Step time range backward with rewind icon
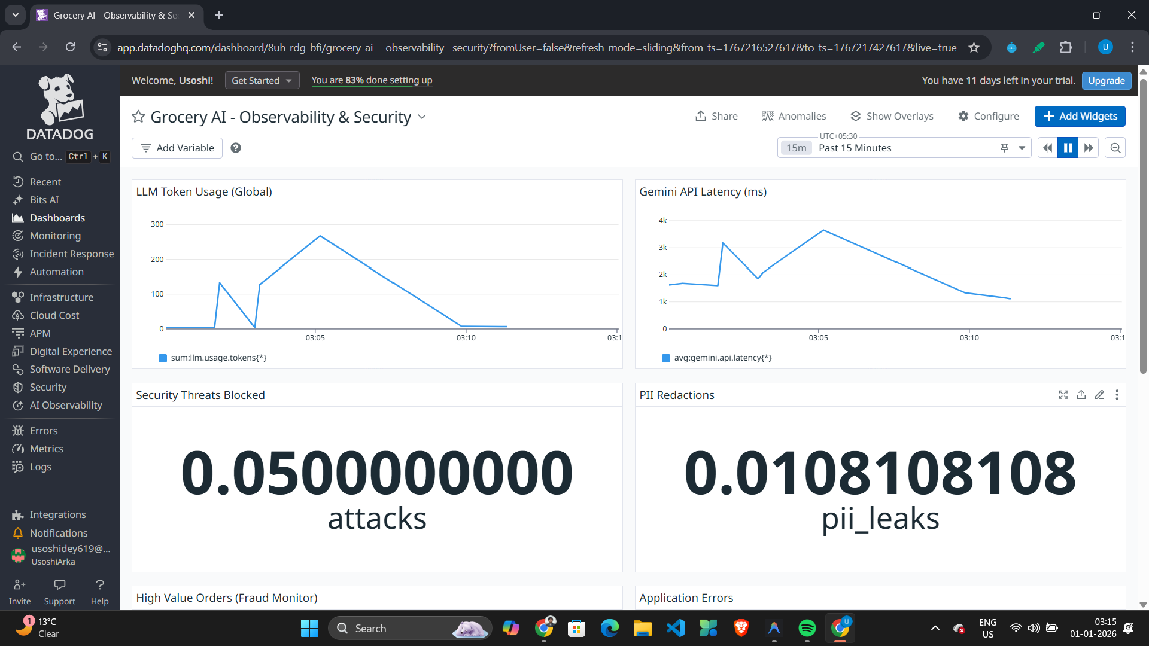Image resolution: width=1149 pixels, height=646 pixels. point(1047,148)
